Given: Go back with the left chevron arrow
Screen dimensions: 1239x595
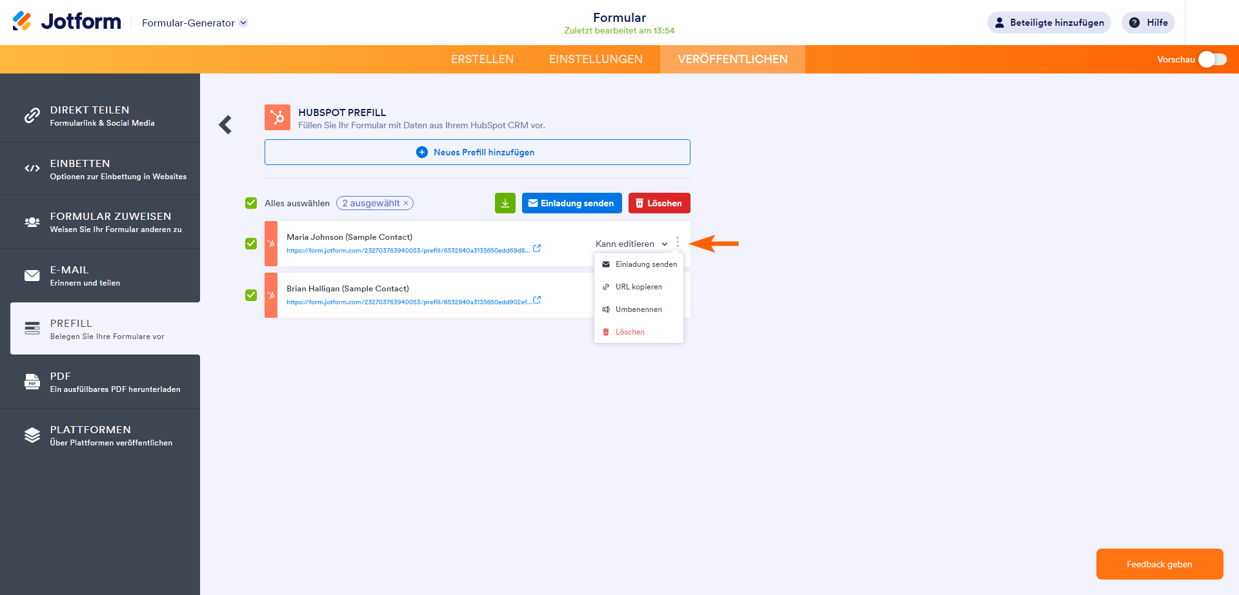Looking at the screenshot, I should click(x=225, y=124).
